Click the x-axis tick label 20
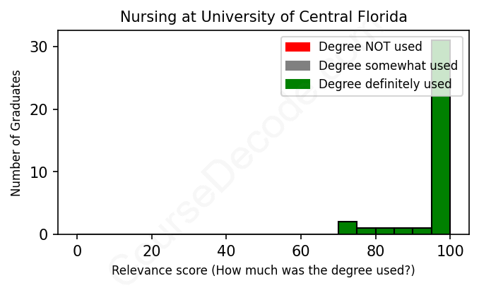479x288 pixels. click(x=151, y=251)
